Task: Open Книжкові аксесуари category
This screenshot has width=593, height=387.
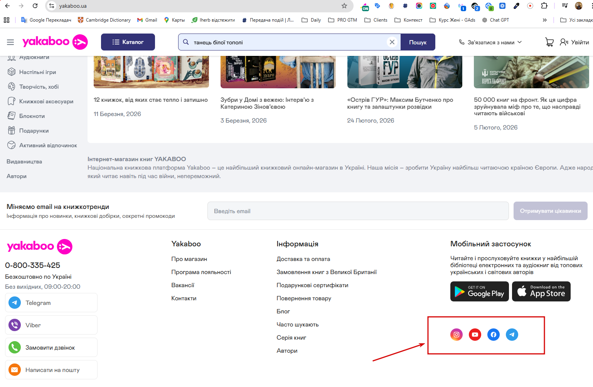Action: 40,101
